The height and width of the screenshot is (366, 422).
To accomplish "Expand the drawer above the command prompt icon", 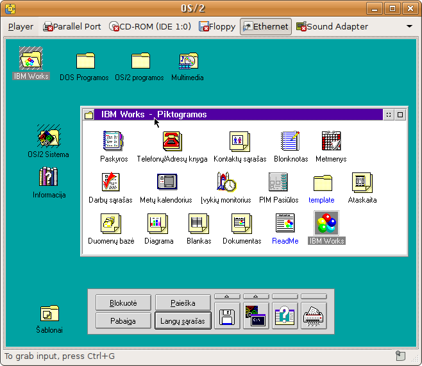I will pos(256,296).
